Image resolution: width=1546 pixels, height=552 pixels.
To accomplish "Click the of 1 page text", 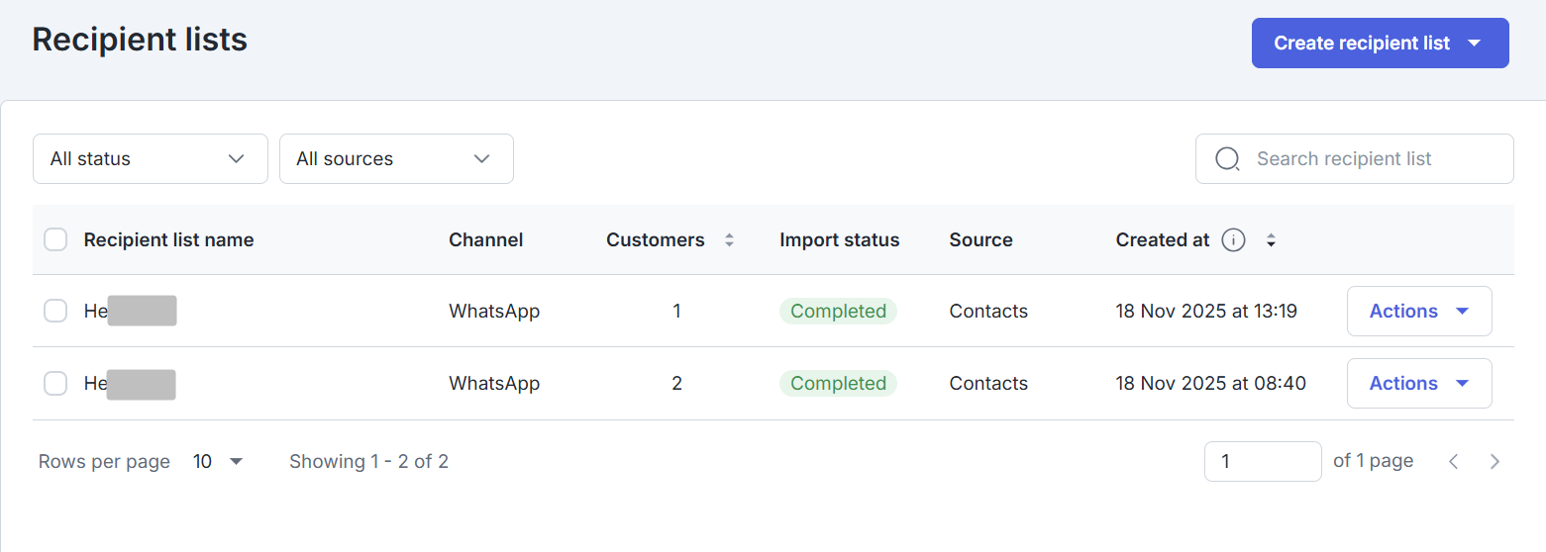I will click(1373, 461).
